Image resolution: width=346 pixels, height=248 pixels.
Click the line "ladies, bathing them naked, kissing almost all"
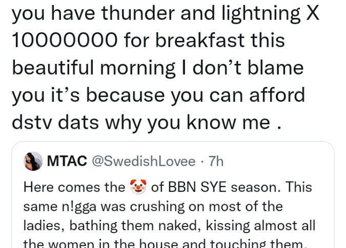[x=169, y=225]
